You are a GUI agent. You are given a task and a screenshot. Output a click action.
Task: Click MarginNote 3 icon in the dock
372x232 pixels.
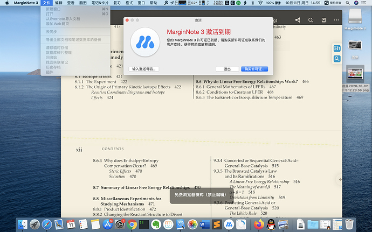tap(229, 224)
